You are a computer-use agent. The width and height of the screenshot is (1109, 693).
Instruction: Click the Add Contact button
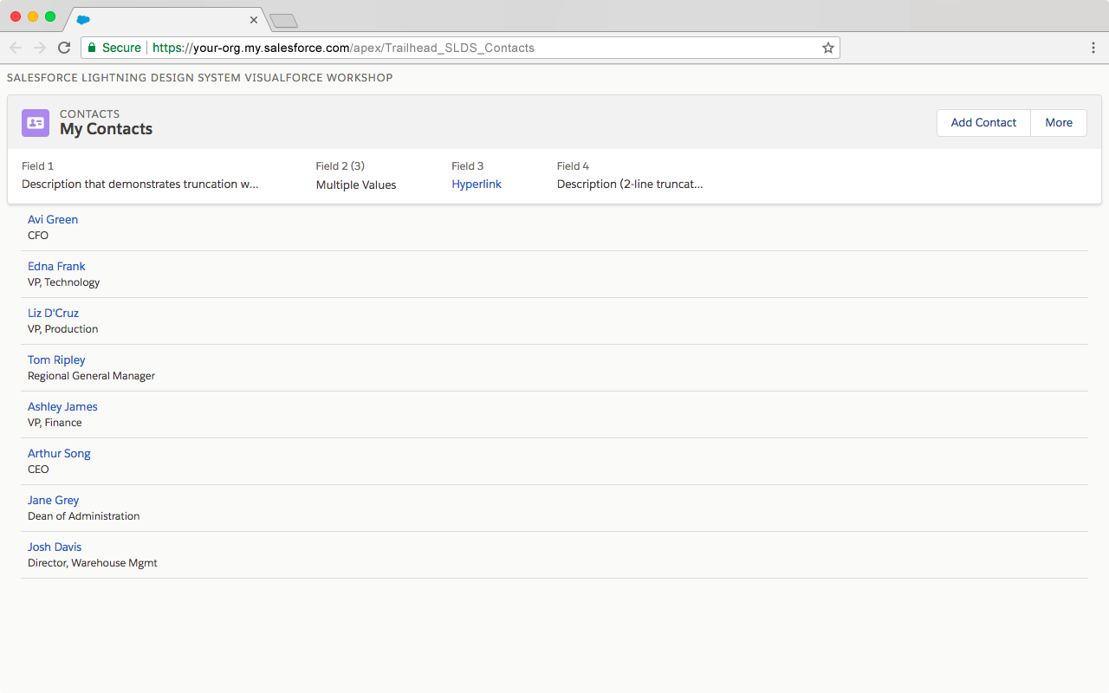983,123
